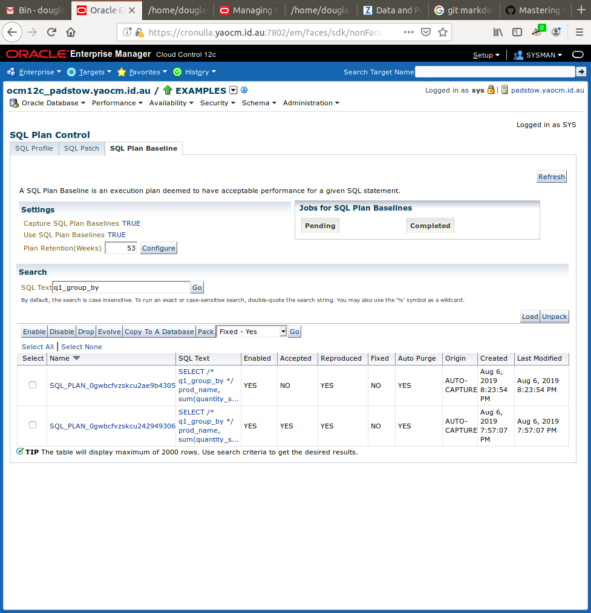591x613 pixels.
Task: Open the browser home page icon
Action: [x=71, y=32]
